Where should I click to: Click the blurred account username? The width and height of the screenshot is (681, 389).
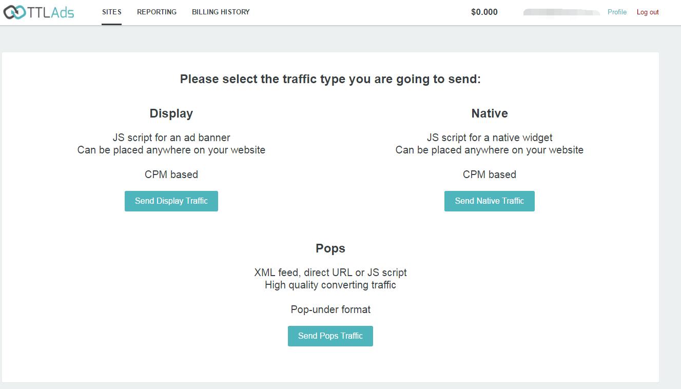point(561,12)
